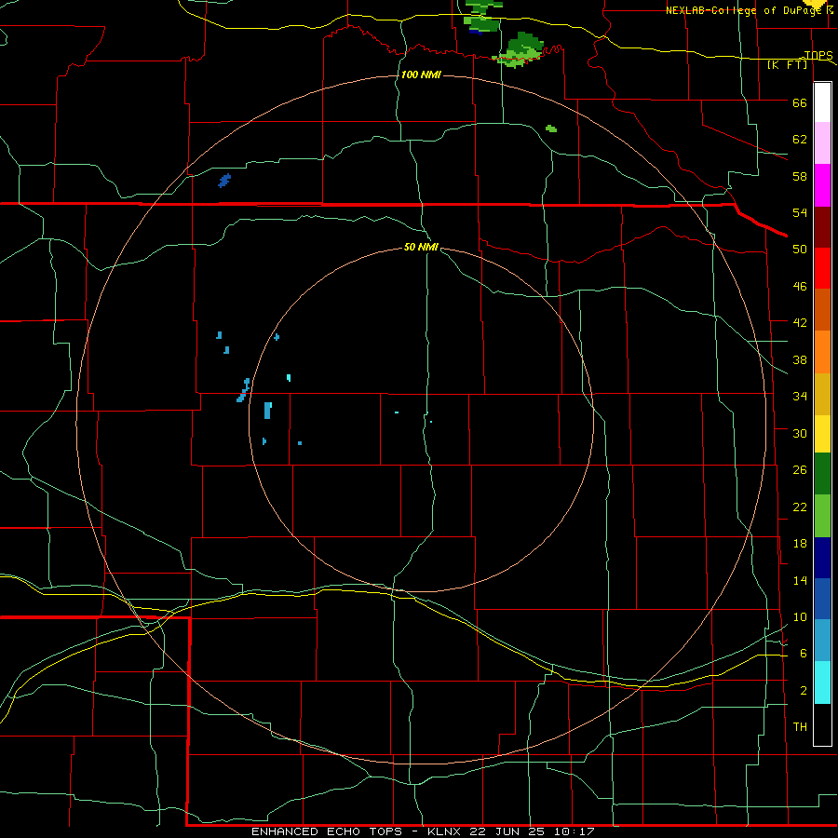Click the tall light blue rectangular echo
838x838 pixels.
(268, 411)
